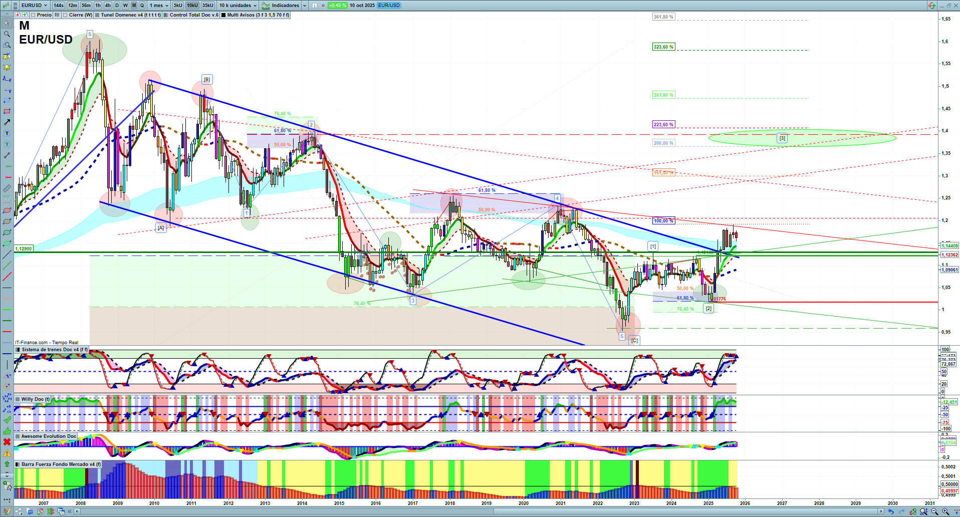Toggle the Cierre (W) checkbox
The height and width of the screenshot is (517, 960).
(x=65, y=15)
